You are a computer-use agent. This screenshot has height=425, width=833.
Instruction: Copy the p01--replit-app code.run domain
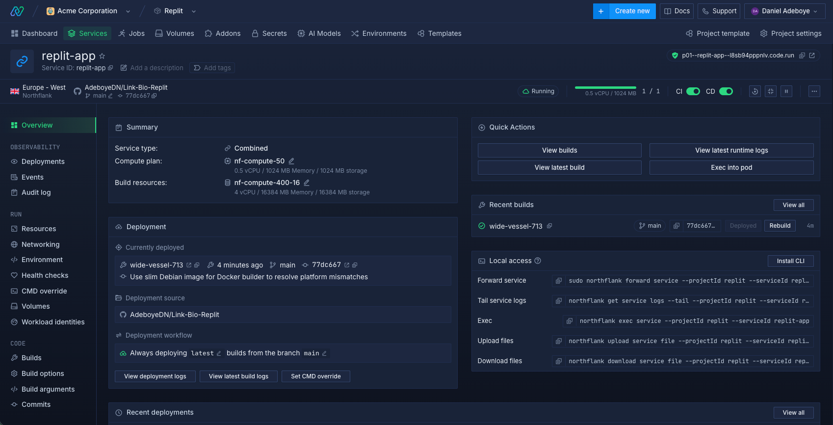coord(802,55)
